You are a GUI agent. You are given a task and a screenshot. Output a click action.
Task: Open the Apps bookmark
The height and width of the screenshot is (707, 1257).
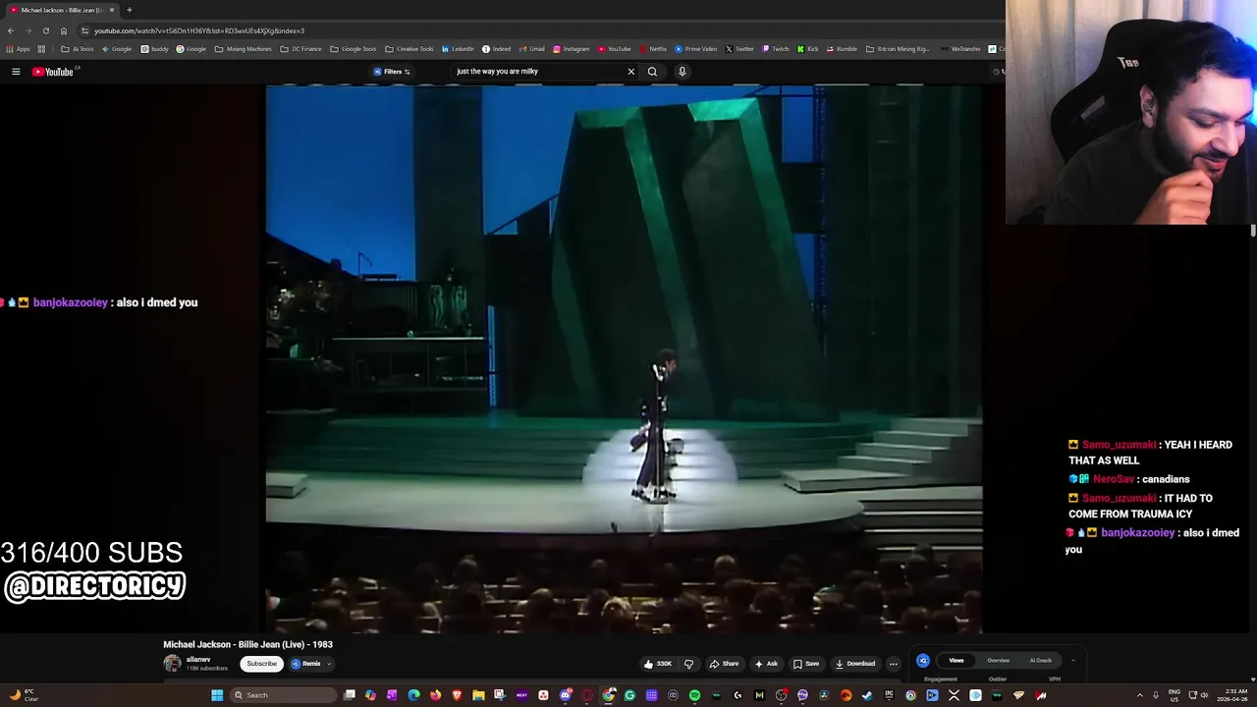pos(18,49)
